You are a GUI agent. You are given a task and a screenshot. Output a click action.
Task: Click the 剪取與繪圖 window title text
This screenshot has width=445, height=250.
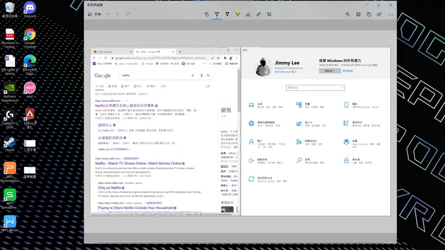pos(95,5)
